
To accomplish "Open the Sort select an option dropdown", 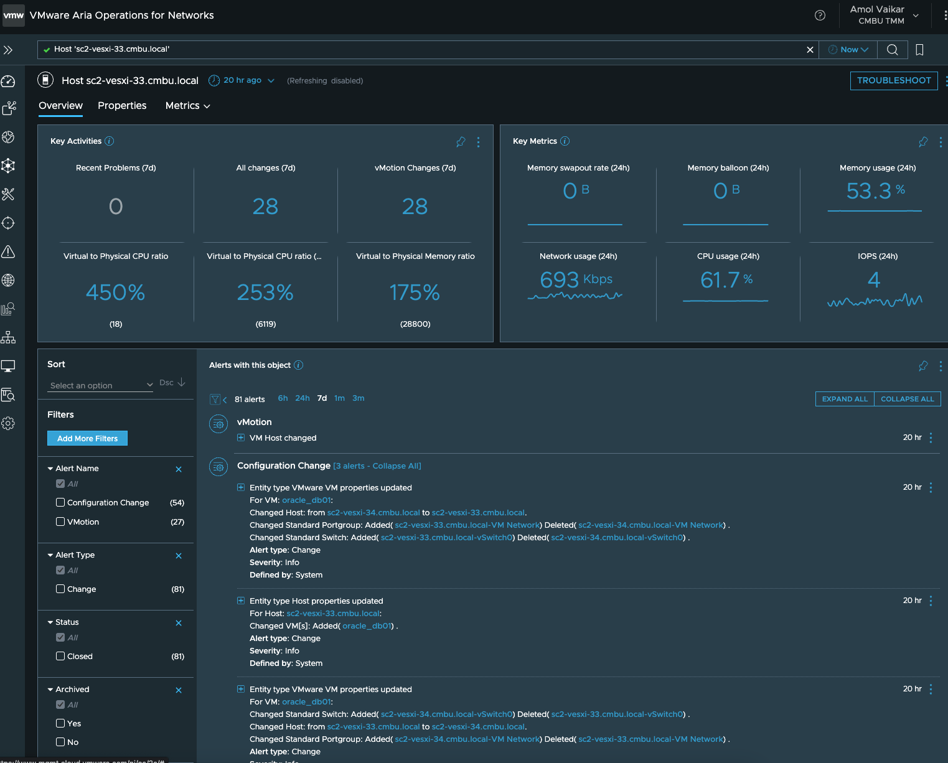I will (x=101, y=385).
